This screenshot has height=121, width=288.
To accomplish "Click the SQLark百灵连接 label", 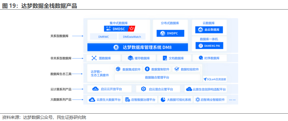I will (216, 79).
